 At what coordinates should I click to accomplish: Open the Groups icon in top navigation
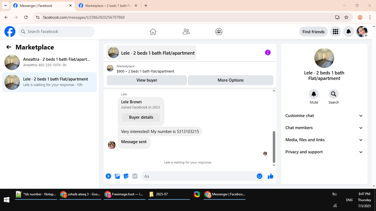pos(219,32)
